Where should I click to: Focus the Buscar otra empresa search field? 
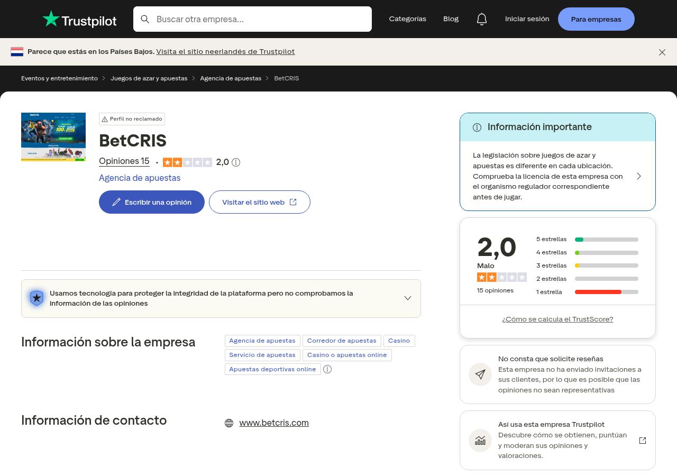click(x=252, y=19)
